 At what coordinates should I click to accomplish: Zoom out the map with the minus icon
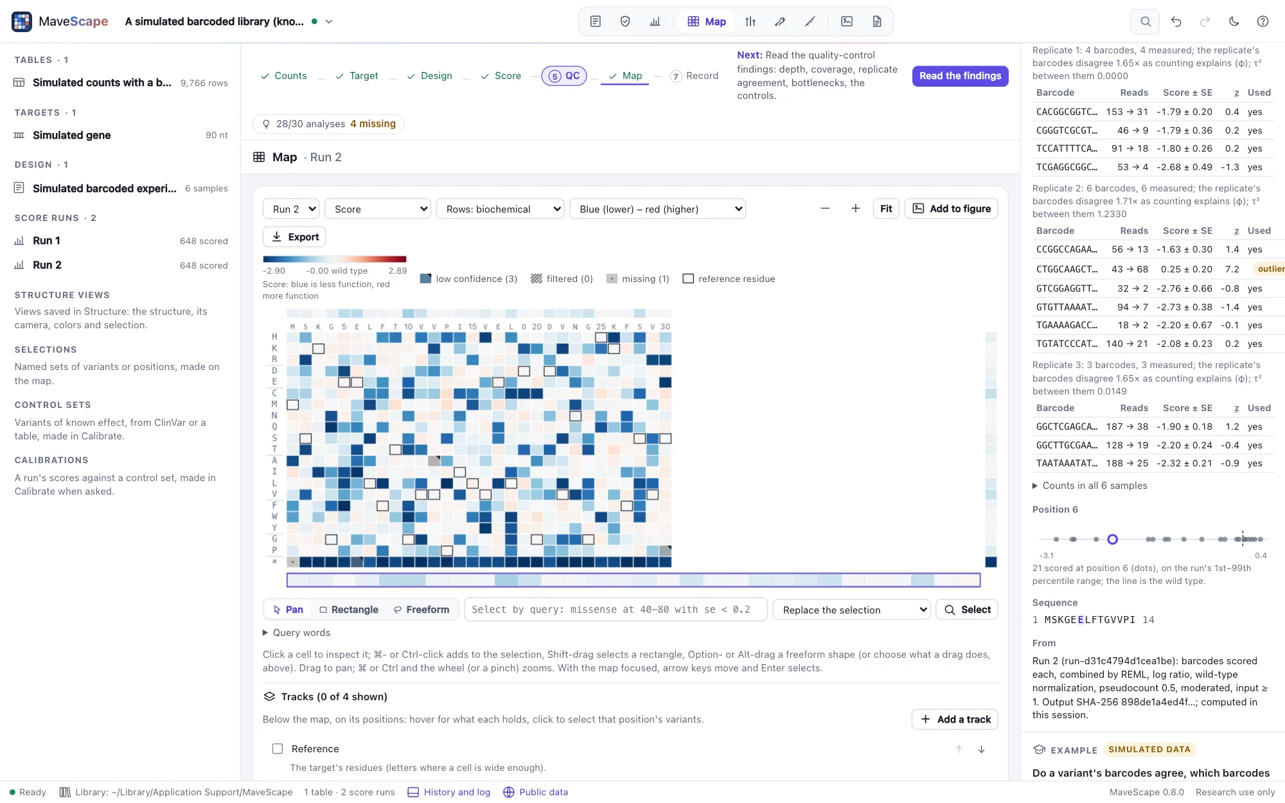click(x=825, y=208)
